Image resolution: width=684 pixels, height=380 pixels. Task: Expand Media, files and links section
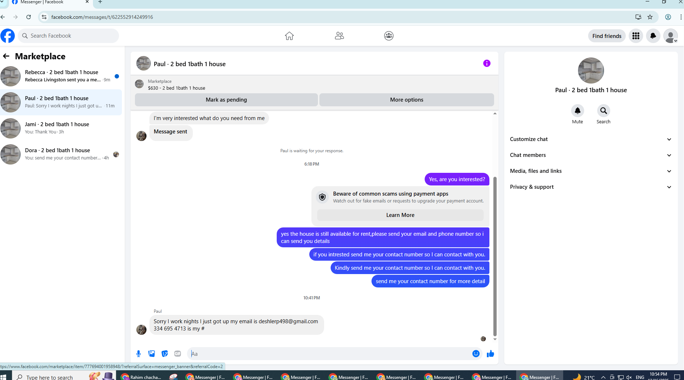pos(591,171)
